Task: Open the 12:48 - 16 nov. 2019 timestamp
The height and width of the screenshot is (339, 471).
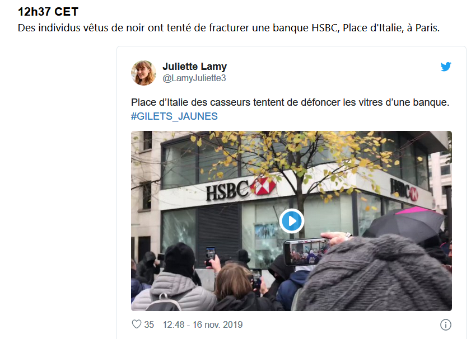Action: (203, 324)
